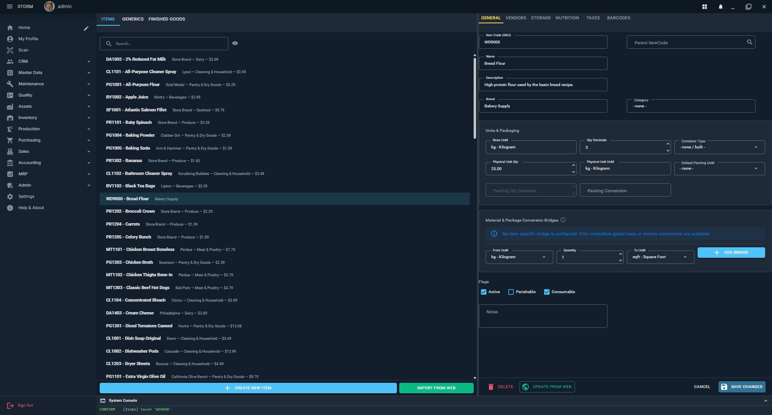Delete the current item

501,387
